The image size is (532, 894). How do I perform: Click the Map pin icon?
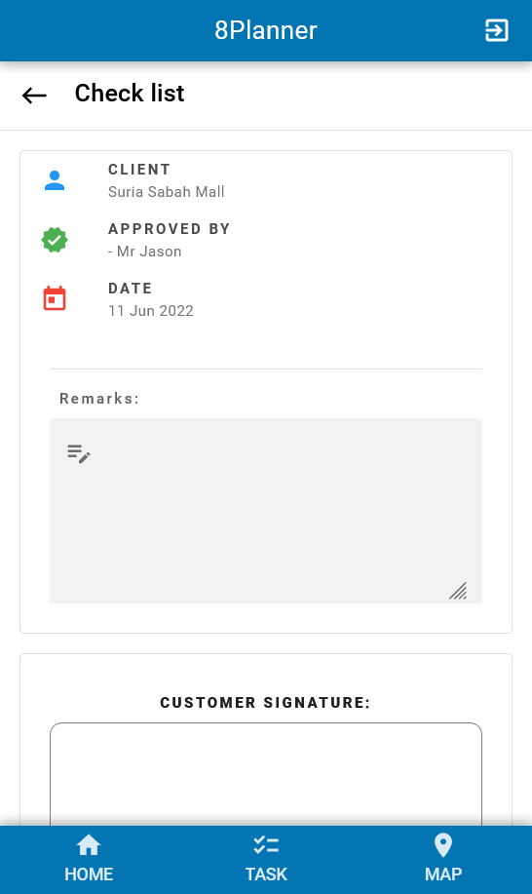click(x=443, y=845)
